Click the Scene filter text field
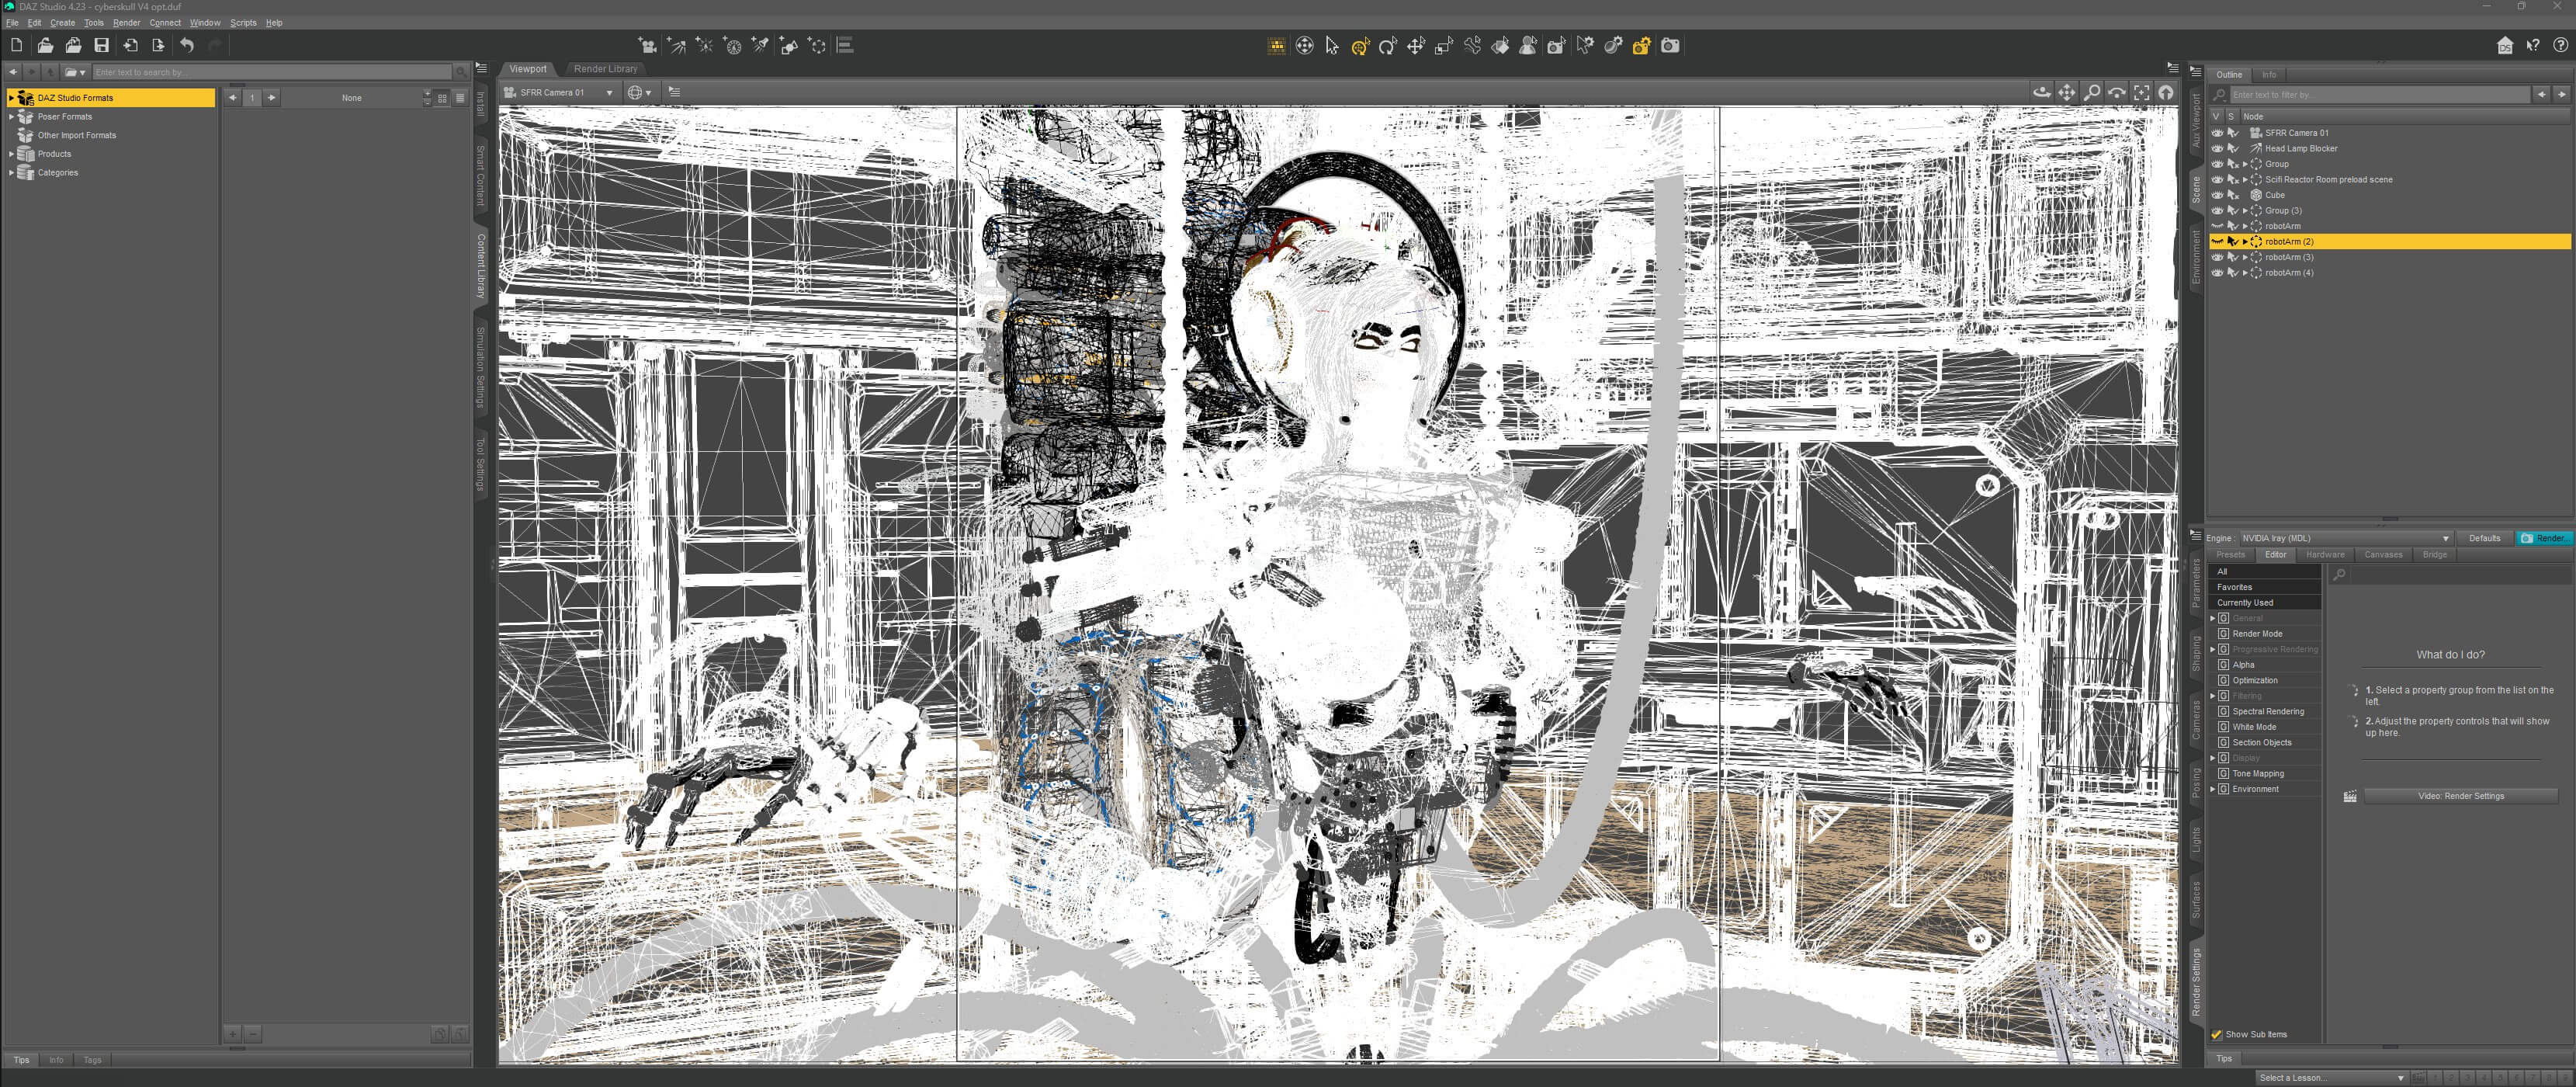Image resolution: width=2576 pixels, height=1087 pixels. [2378, 95]
